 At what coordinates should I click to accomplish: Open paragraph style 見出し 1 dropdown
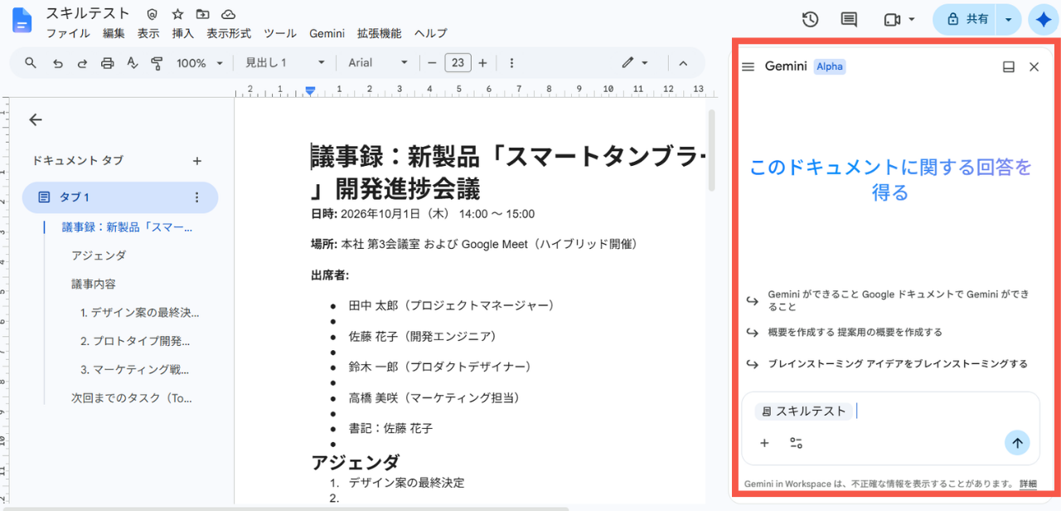[285, 63]
